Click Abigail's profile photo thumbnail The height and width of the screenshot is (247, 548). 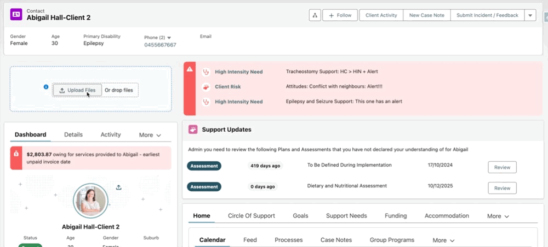click(92, 202)
